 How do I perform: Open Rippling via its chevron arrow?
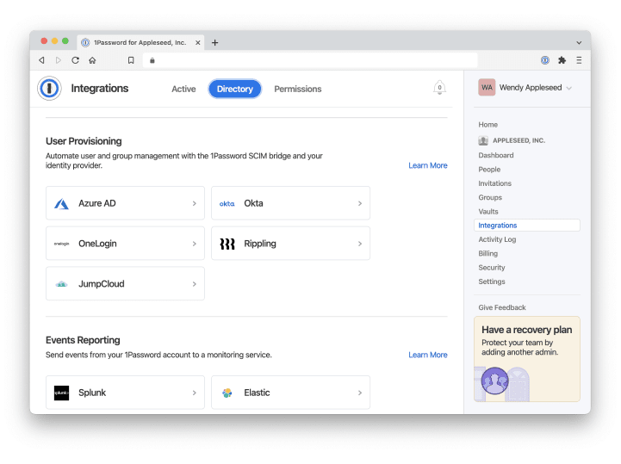click(360, 244)
